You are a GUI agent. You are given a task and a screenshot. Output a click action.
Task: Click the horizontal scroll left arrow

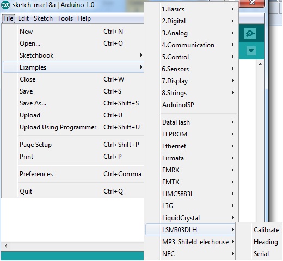(x=5, y=246)
